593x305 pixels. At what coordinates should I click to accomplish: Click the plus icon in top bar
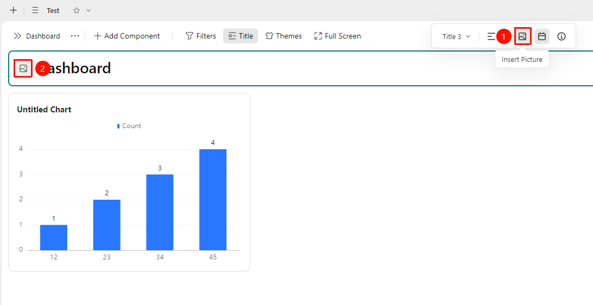click(13, 10)
